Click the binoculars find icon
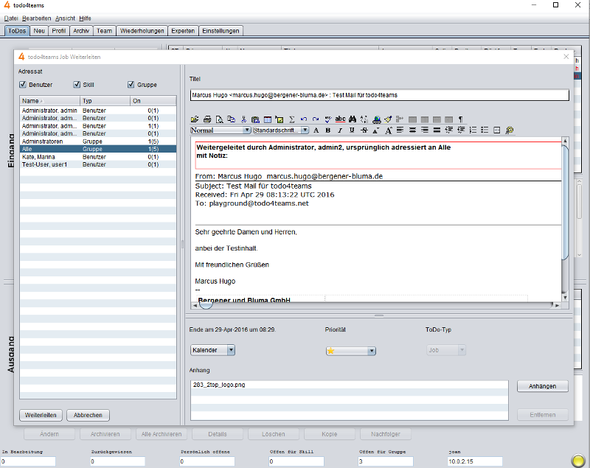Viewport: 590px width, 468px height. pyautogui.click(x=353, y=119)
